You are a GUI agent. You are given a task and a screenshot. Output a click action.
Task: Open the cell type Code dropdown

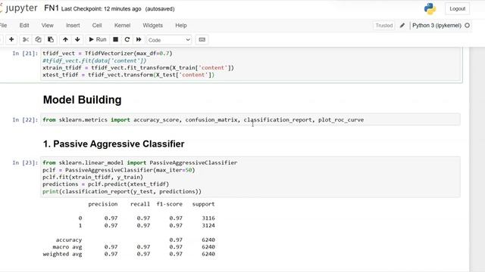[169, 40]
